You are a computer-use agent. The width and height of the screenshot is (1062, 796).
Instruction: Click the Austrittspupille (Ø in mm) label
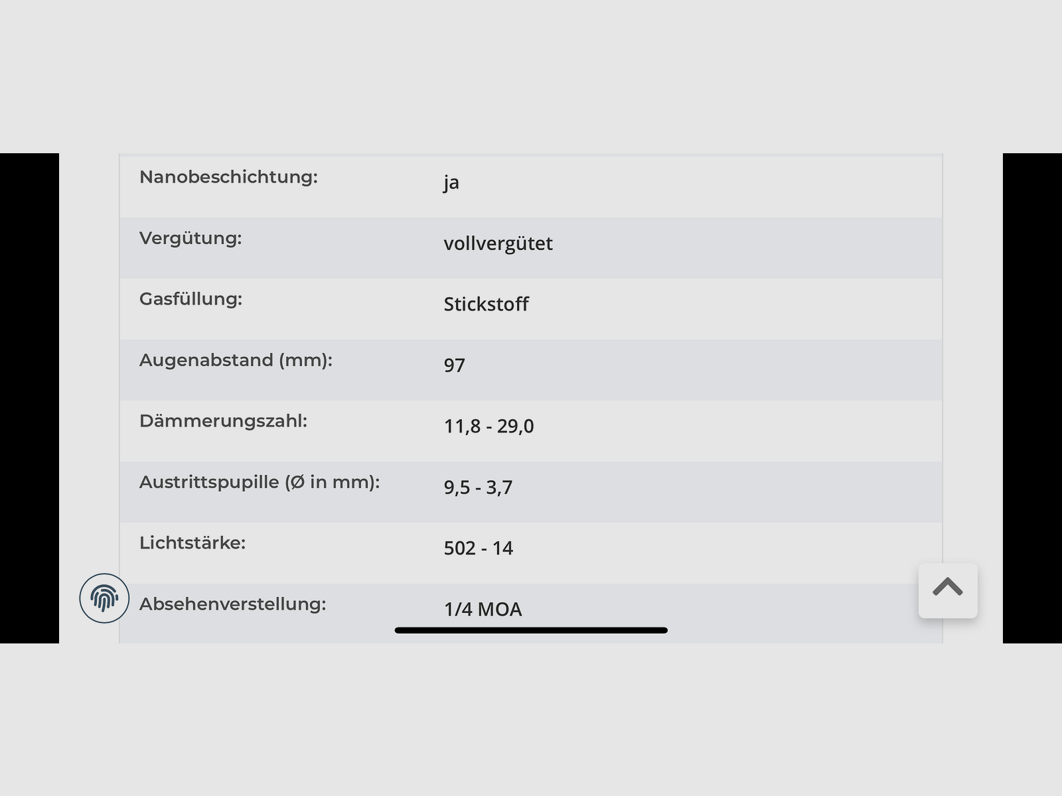pos(260,482)
